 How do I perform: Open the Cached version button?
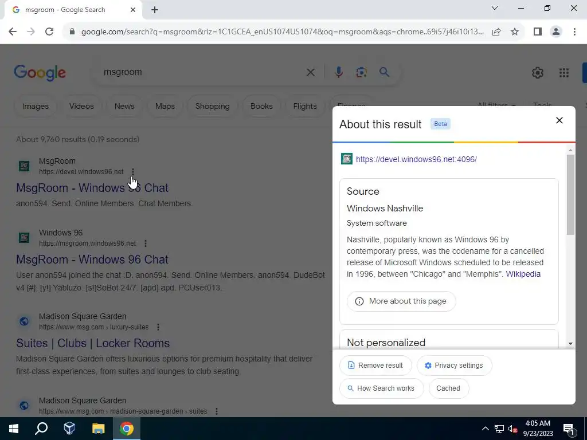coord(448,388)
